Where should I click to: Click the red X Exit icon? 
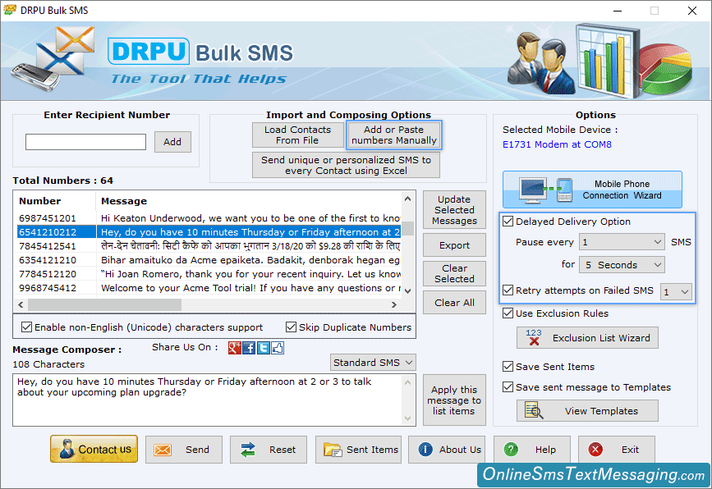(595, 450)
